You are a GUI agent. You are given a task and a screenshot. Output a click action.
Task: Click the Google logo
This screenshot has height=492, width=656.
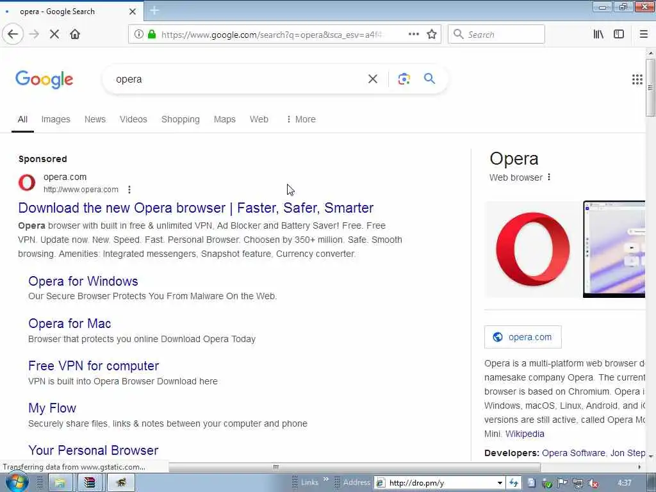(44, 79)
